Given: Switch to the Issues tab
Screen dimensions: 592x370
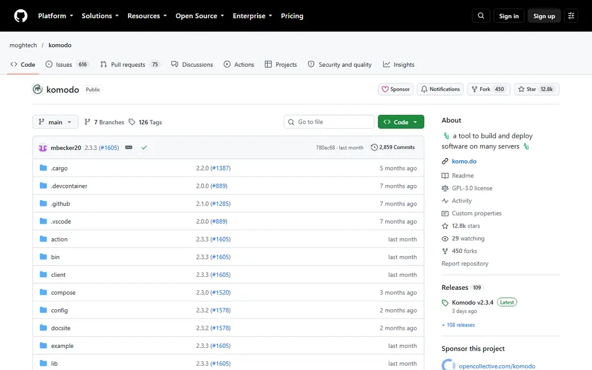Looking at the screenshot, I should (x=66, y=65).
